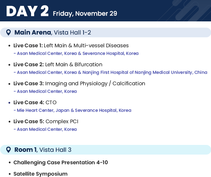
Task: Open Live Case 1: Left Main & Multi-vessel Diseases
Action: click(x=71, y=46)
